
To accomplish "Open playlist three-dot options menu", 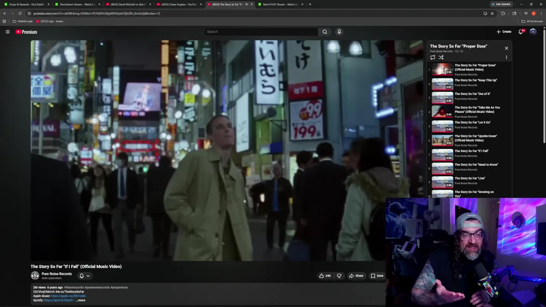I will click(506, 57).
